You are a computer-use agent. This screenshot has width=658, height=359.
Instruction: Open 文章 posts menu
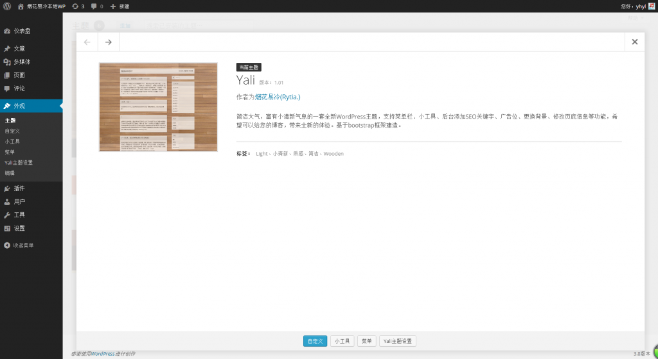(x=31, y=49)
